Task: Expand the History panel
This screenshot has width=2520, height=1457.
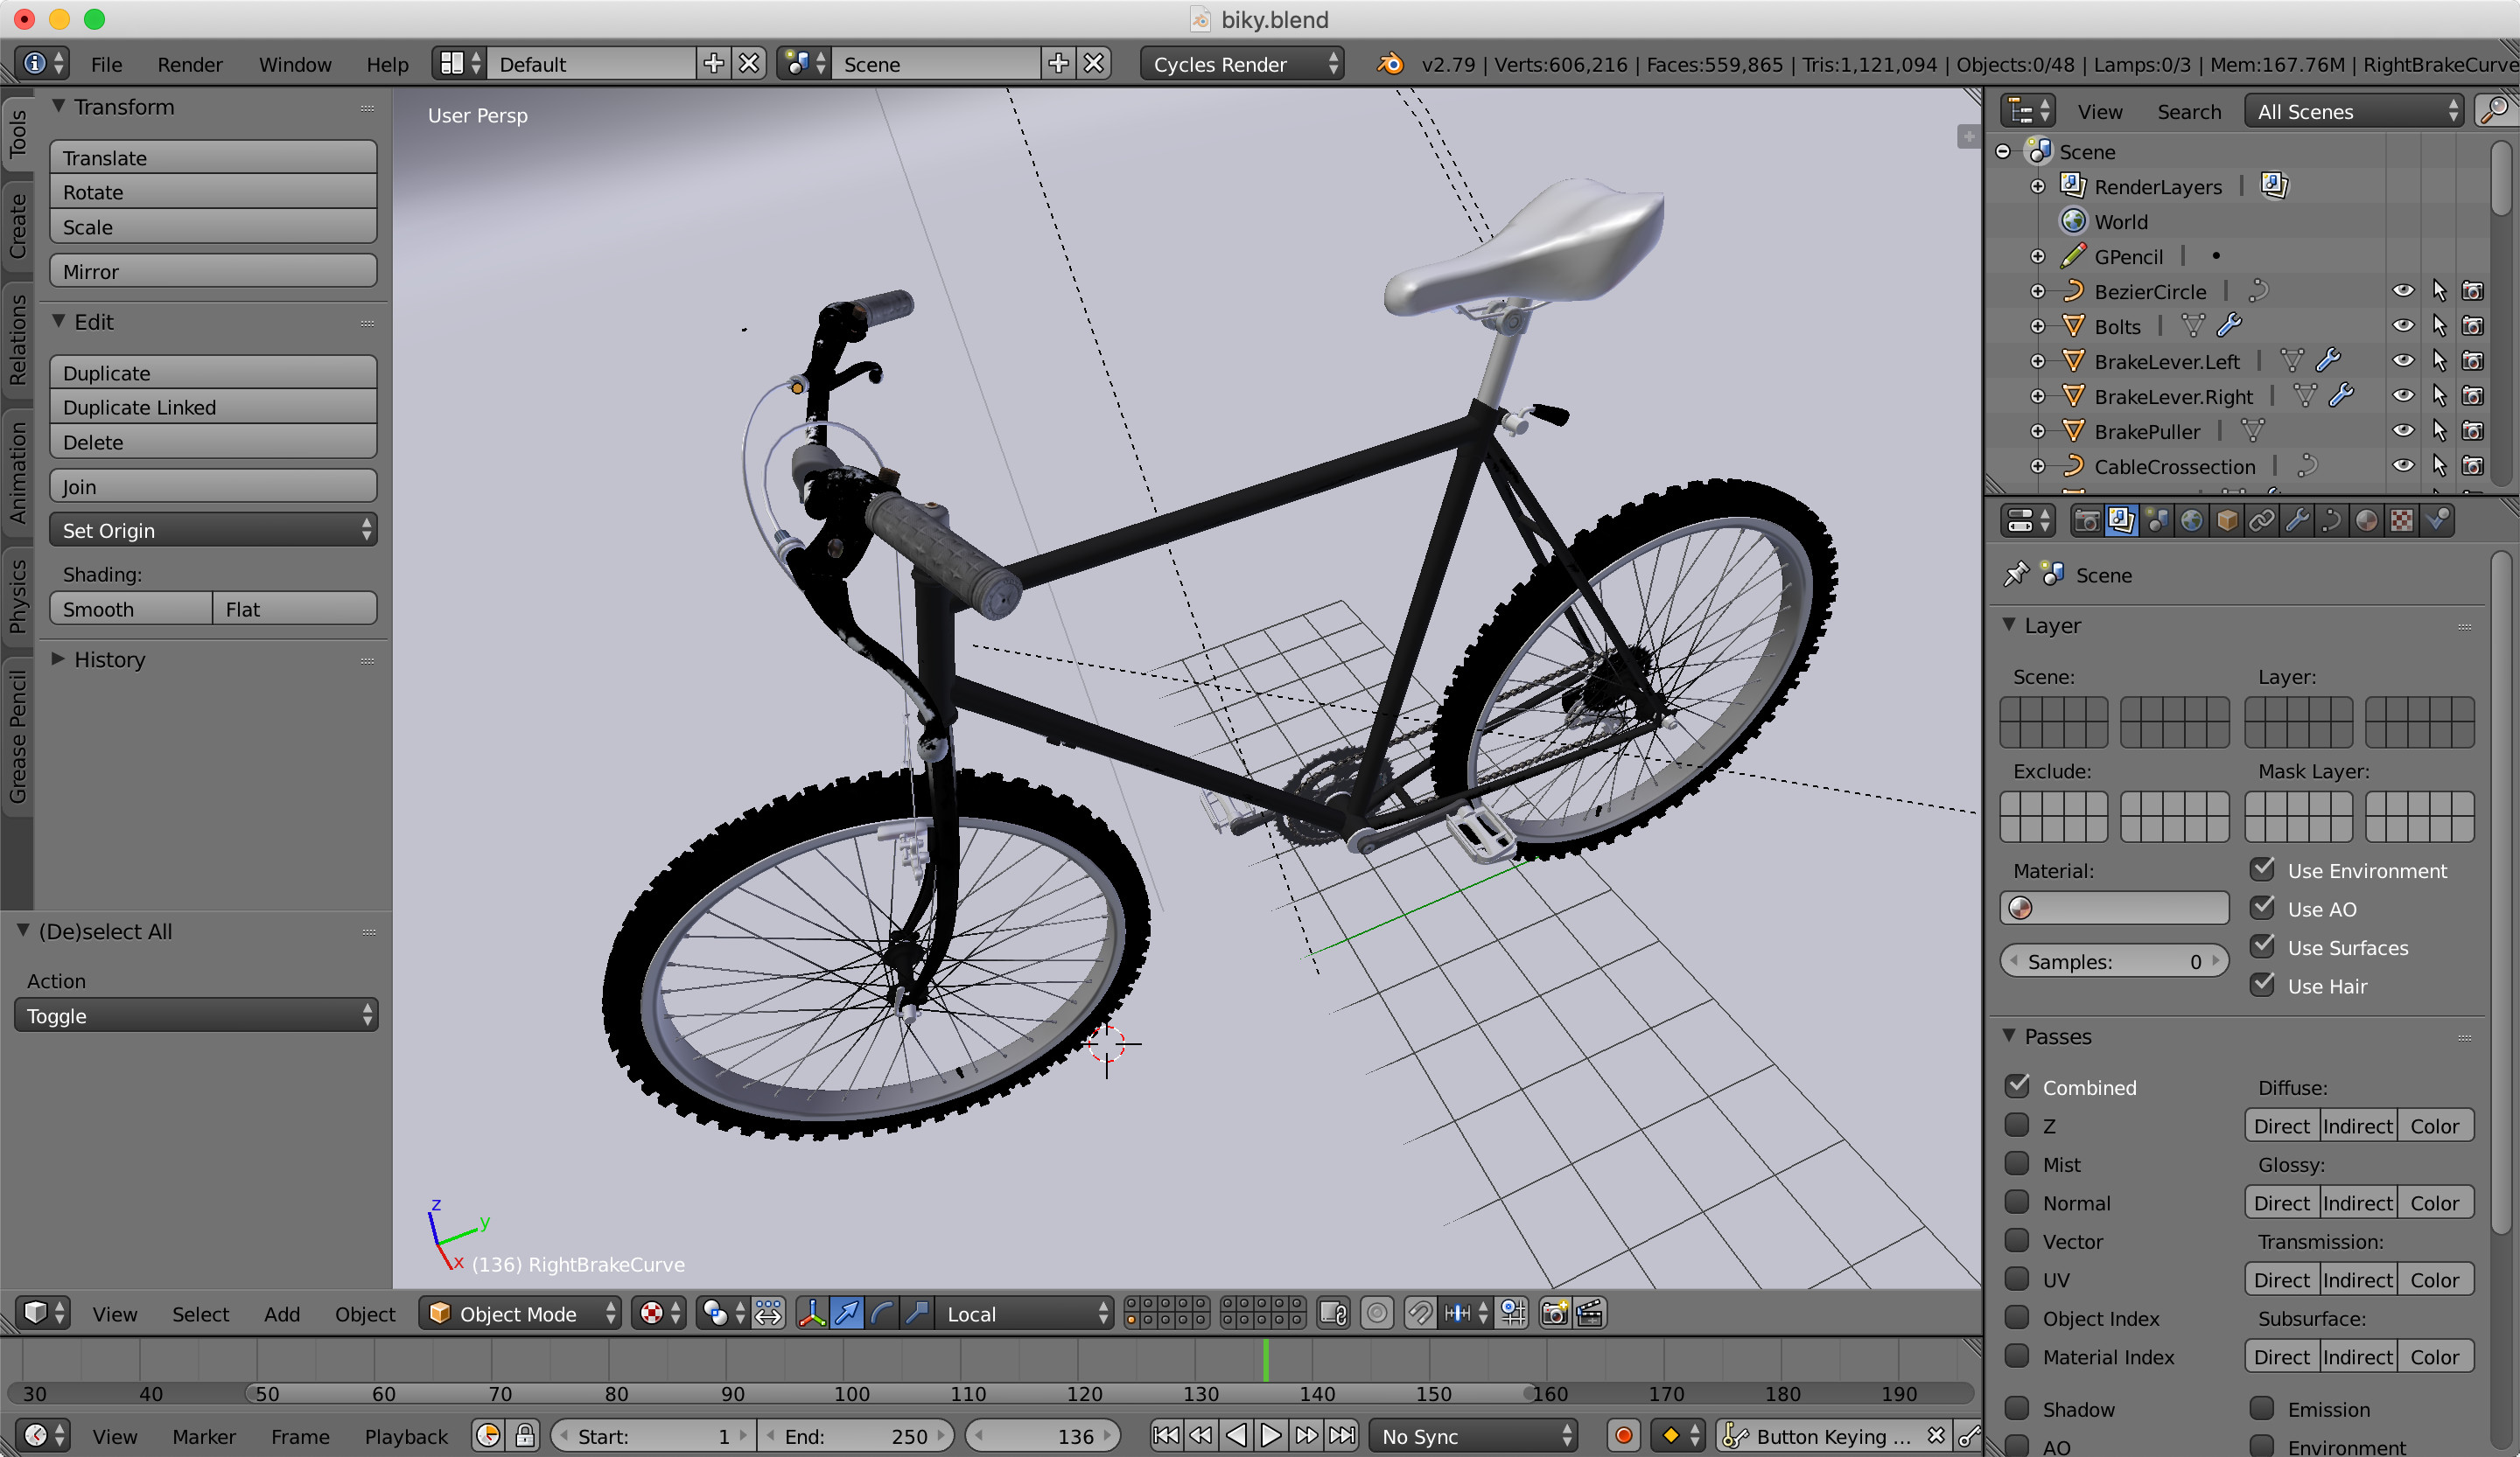Action: pos(108,659)
